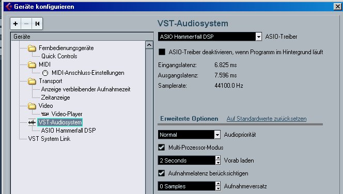Click the ASIO Hammerfall DSP driver field

tap(207, 37)
